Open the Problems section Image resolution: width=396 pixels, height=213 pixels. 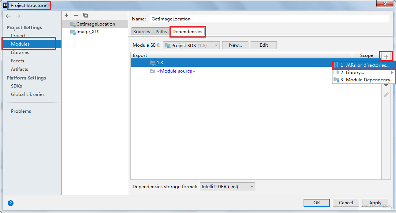21,111
